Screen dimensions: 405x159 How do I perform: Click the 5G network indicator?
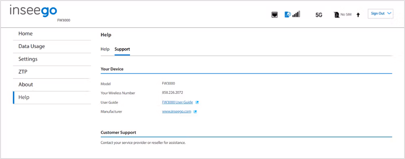click(319, 15)
